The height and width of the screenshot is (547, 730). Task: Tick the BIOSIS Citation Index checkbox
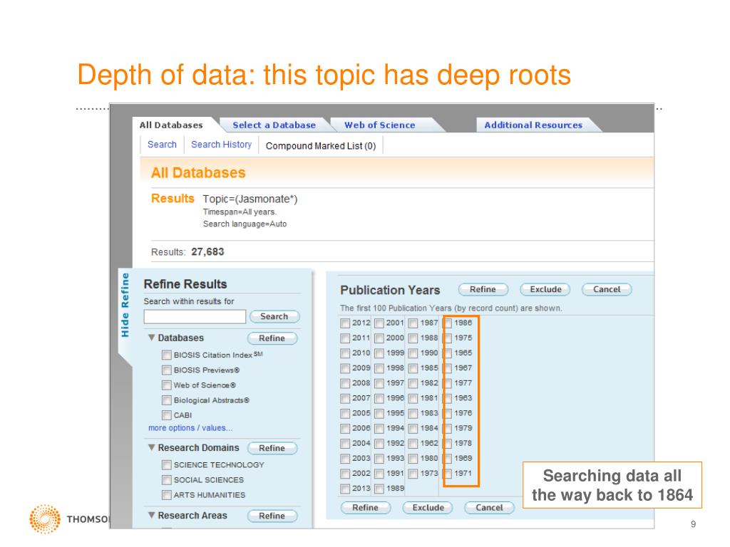(167, 355)
